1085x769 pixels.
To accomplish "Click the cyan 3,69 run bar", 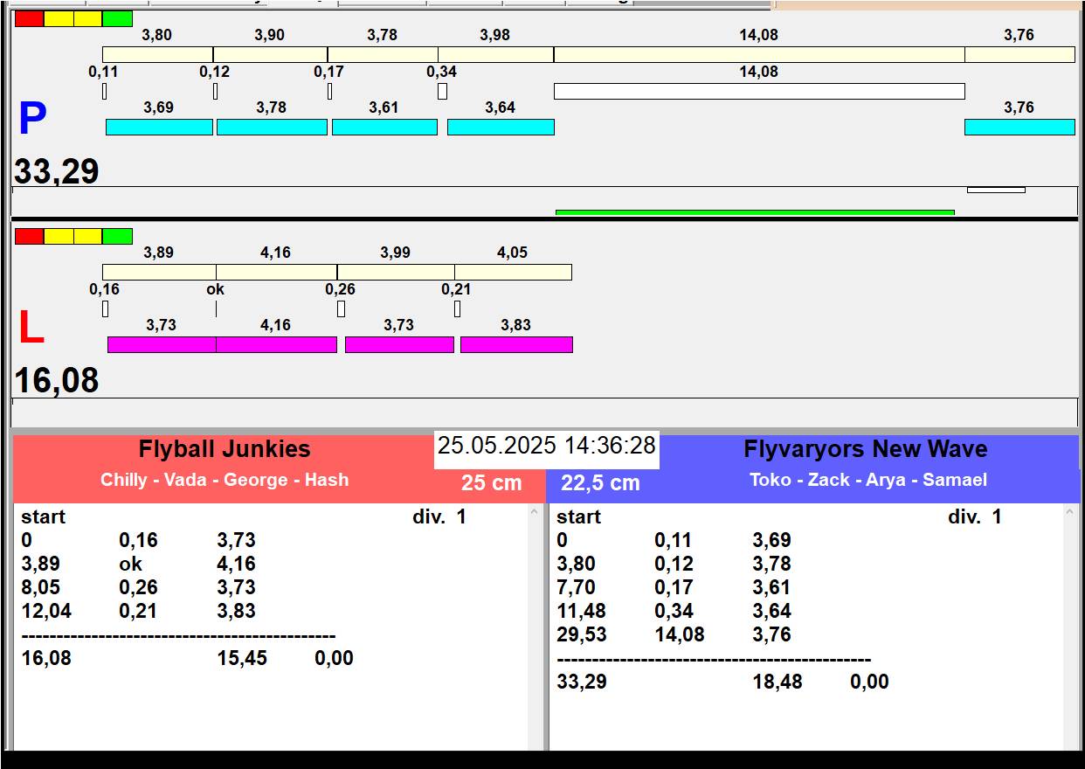I will tap(159, 127).
